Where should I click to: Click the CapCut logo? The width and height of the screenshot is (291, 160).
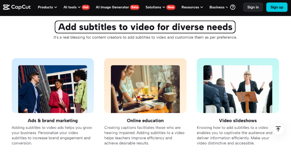(17, 7)
